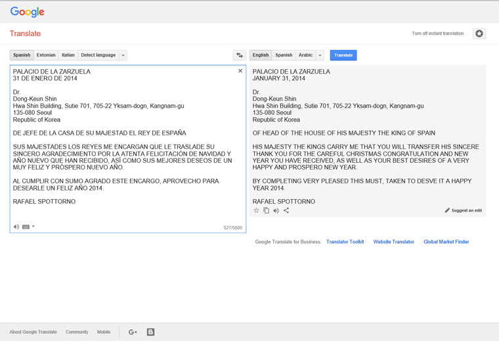Expand the target language dropdown
The height and width of the screenshot is (341, 499).
point(320,55)
